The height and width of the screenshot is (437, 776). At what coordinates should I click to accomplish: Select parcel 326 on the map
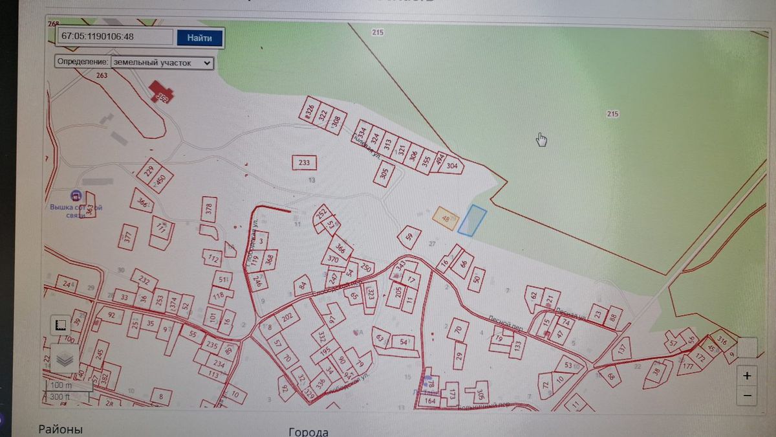[x=309, y=109]
